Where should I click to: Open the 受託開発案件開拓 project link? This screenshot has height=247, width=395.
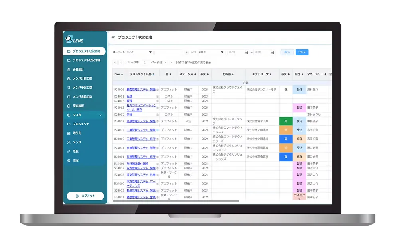coord(138,163)
